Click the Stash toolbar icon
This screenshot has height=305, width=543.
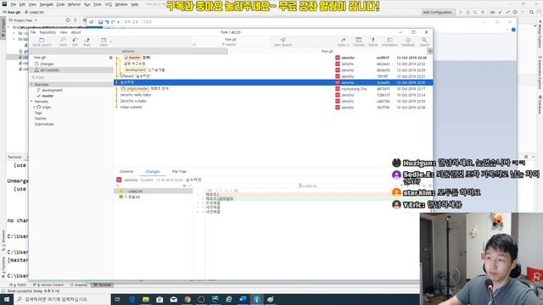tap(104, 42)
